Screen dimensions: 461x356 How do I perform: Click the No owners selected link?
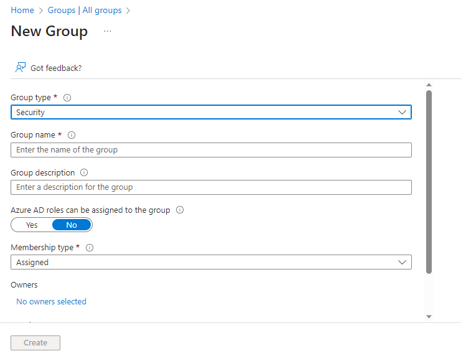(x=51, y=301)
